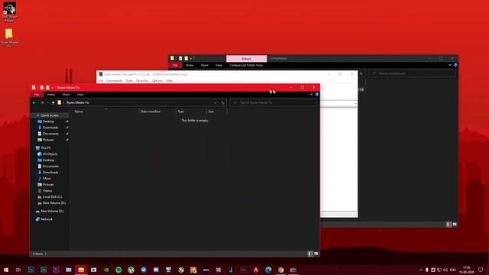Go up one folder level in Ryzen Master Fix

[x=53, y=102]
